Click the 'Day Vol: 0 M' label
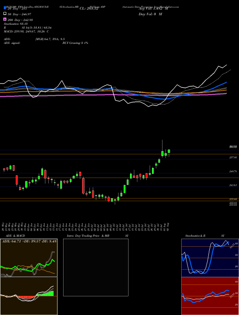This screenshot has height=315, width=239. tap(150, 14)
